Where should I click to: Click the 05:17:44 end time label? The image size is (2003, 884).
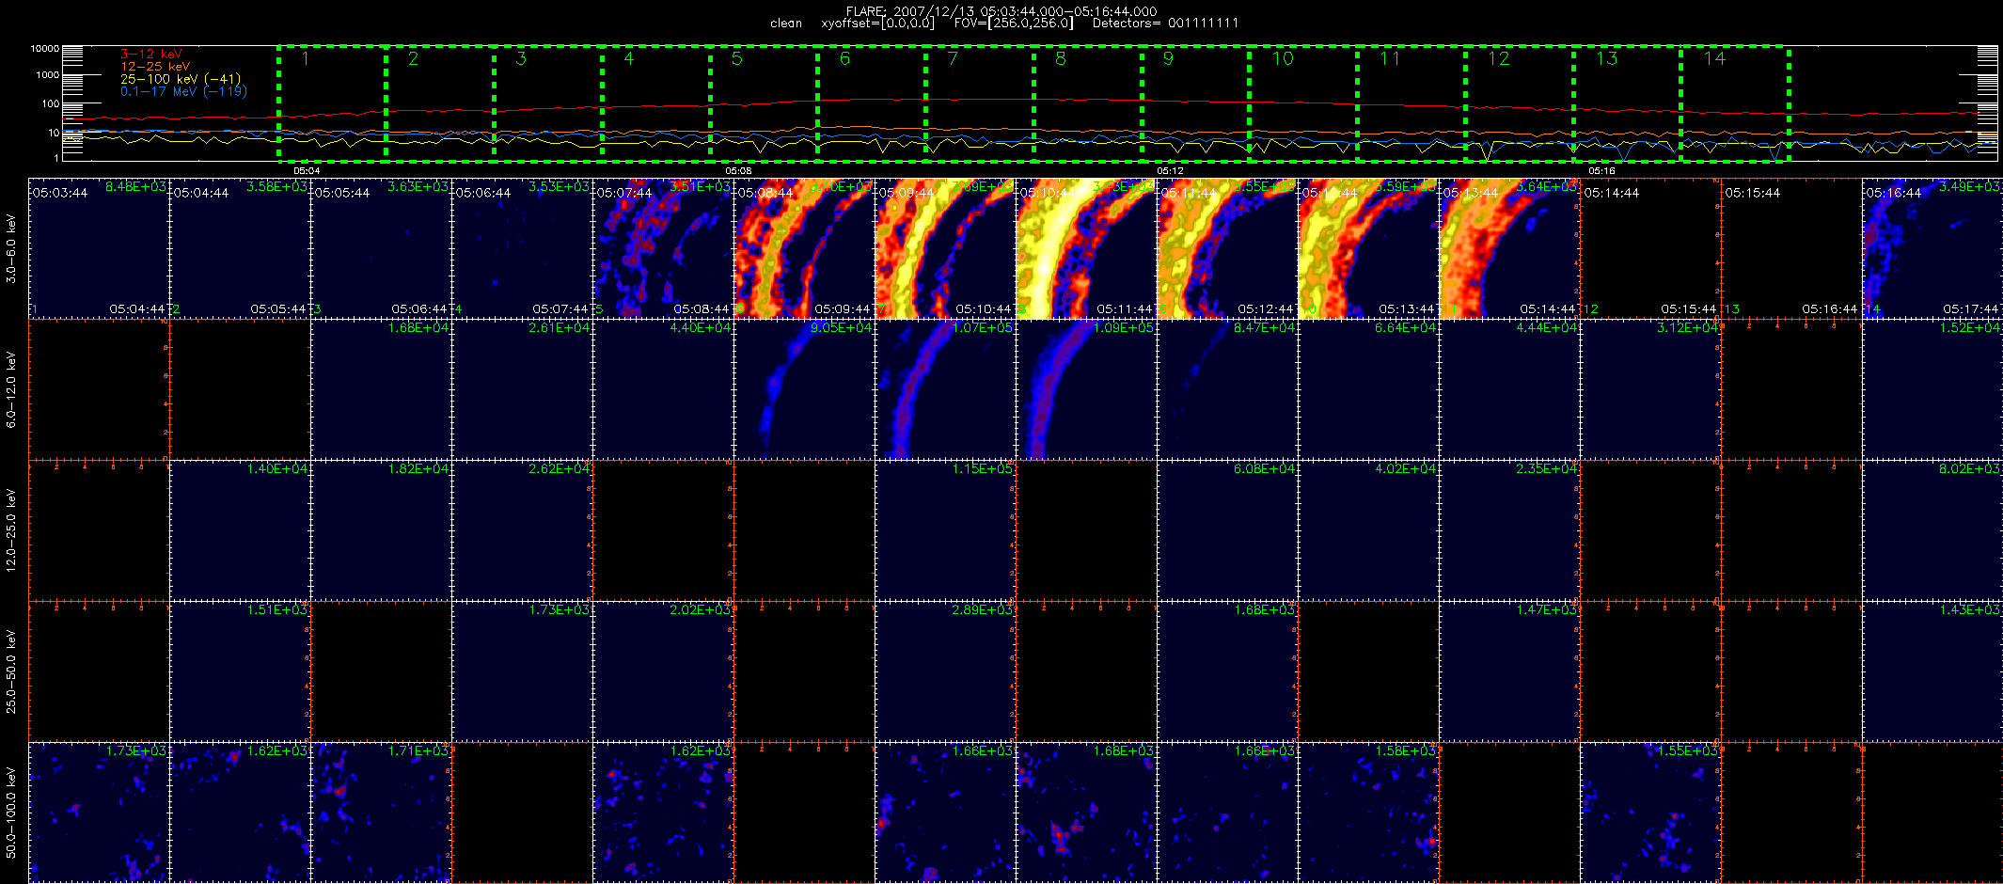click(x=1971, y=309)
